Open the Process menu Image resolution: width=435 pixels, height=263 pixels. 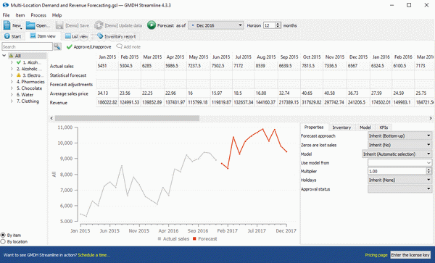coord(38,15)
